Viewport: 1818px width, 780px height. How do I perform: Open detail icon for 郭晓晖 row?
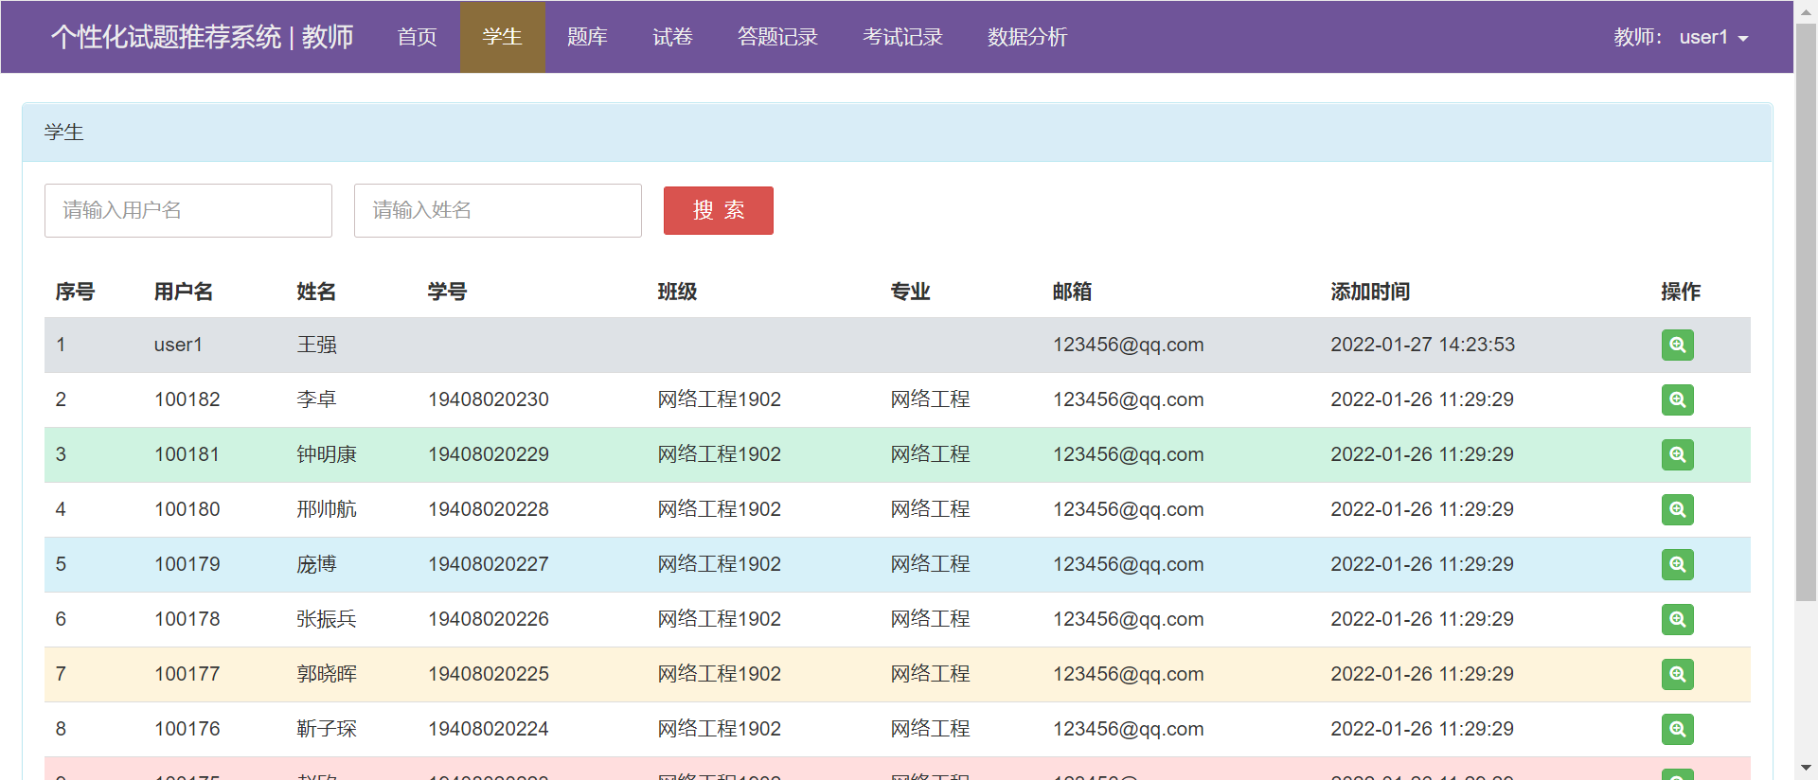point(1677,674)
